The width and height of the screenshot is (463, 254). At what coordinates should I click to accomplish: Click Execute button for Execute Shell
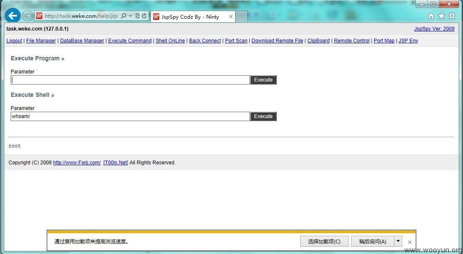click(264, 116)
